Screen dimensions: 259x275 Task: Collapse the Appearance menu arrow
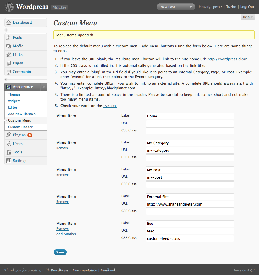tap(44, 87)
